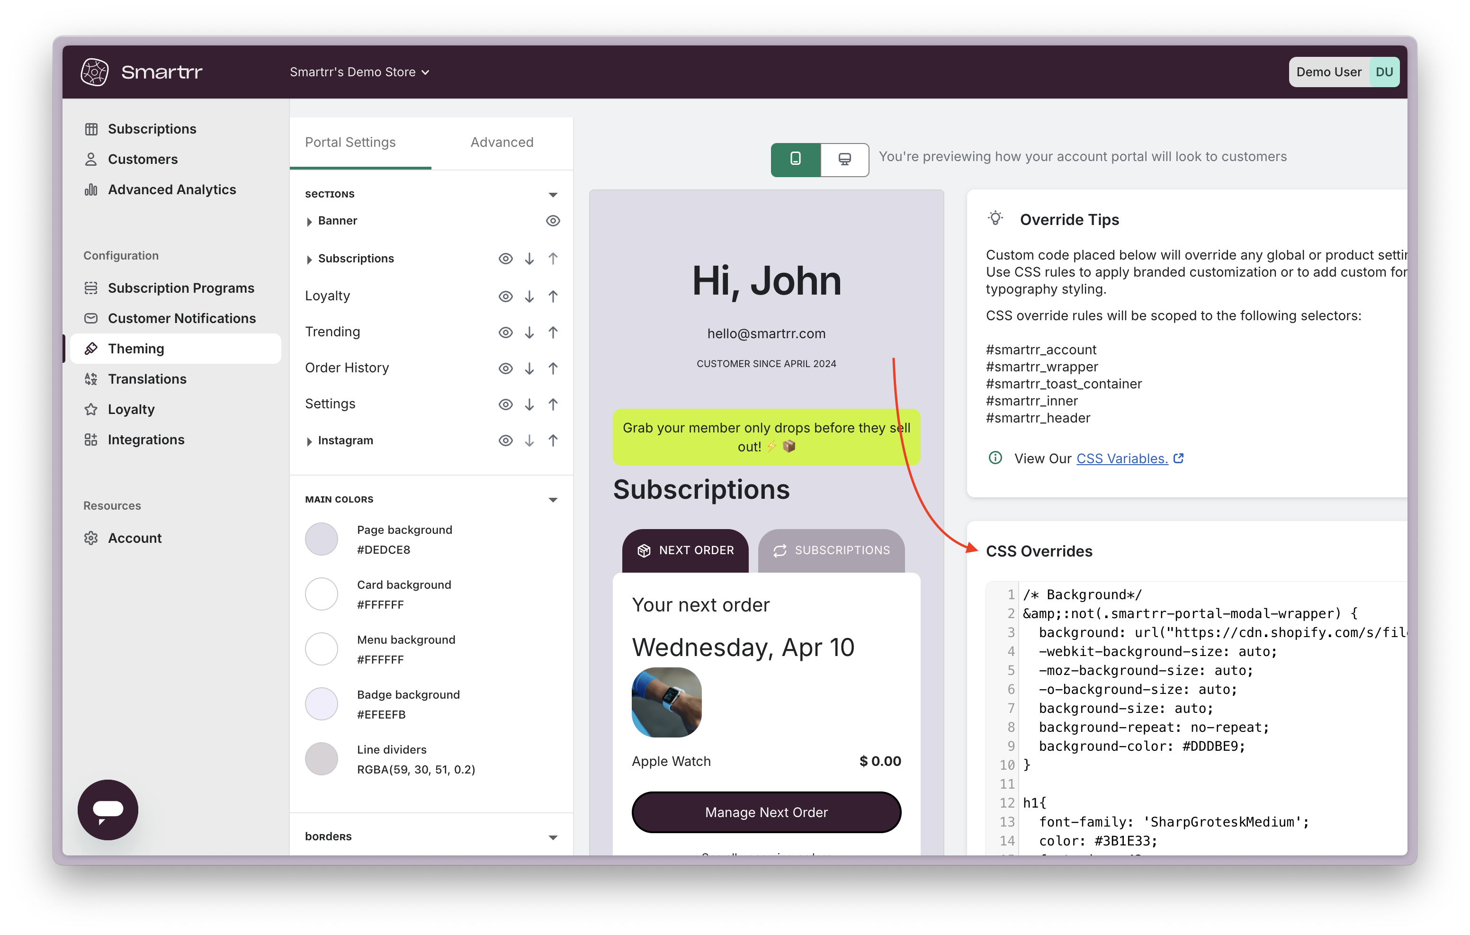Move Settings section up arrow

553,405
